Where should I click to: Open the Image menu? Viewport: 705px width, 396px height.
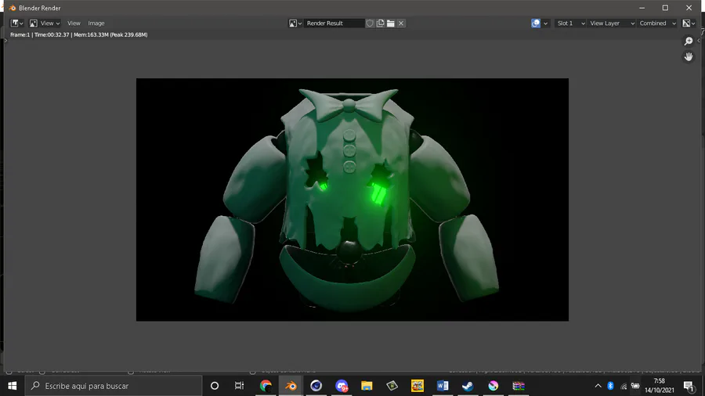point(96,23)
